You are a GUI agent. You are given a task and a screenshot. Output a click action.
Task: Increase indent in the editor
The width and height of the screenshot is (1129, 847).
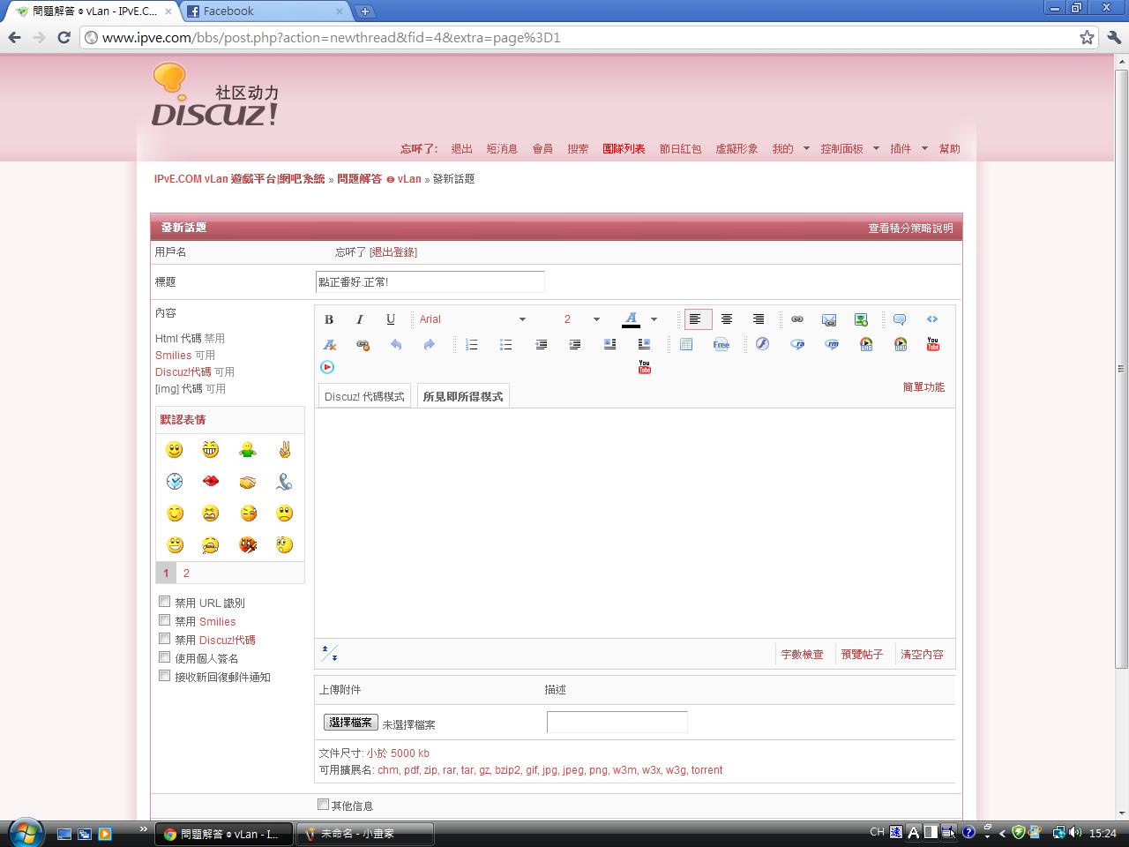click(575, 344)
